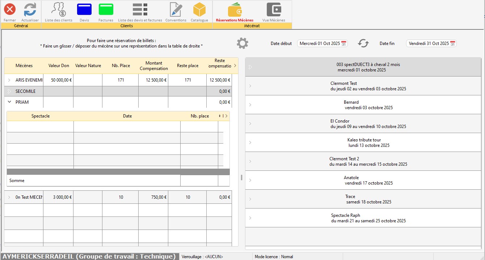Screen dimensions: 485x260
Task: Click the Actualiser refresh icon
Action: pyautogui.click(x=30, y=9)
